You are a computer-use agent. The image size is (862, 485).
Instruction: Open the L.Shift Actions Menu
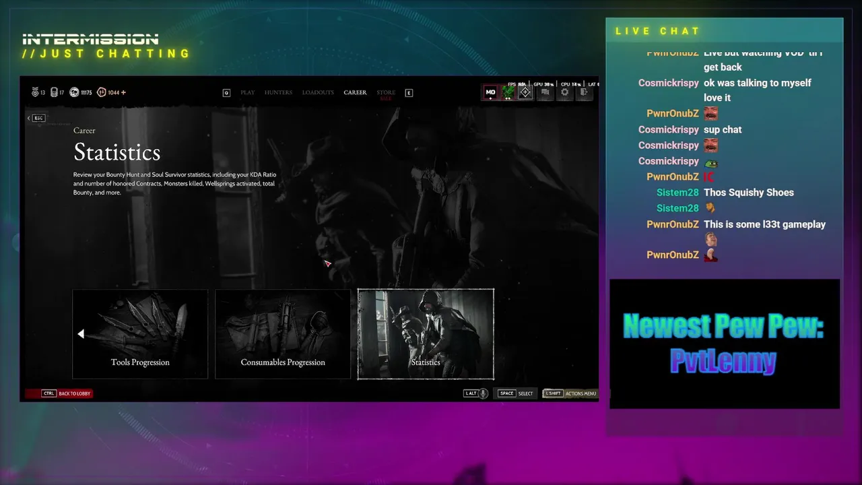point(570,393)
